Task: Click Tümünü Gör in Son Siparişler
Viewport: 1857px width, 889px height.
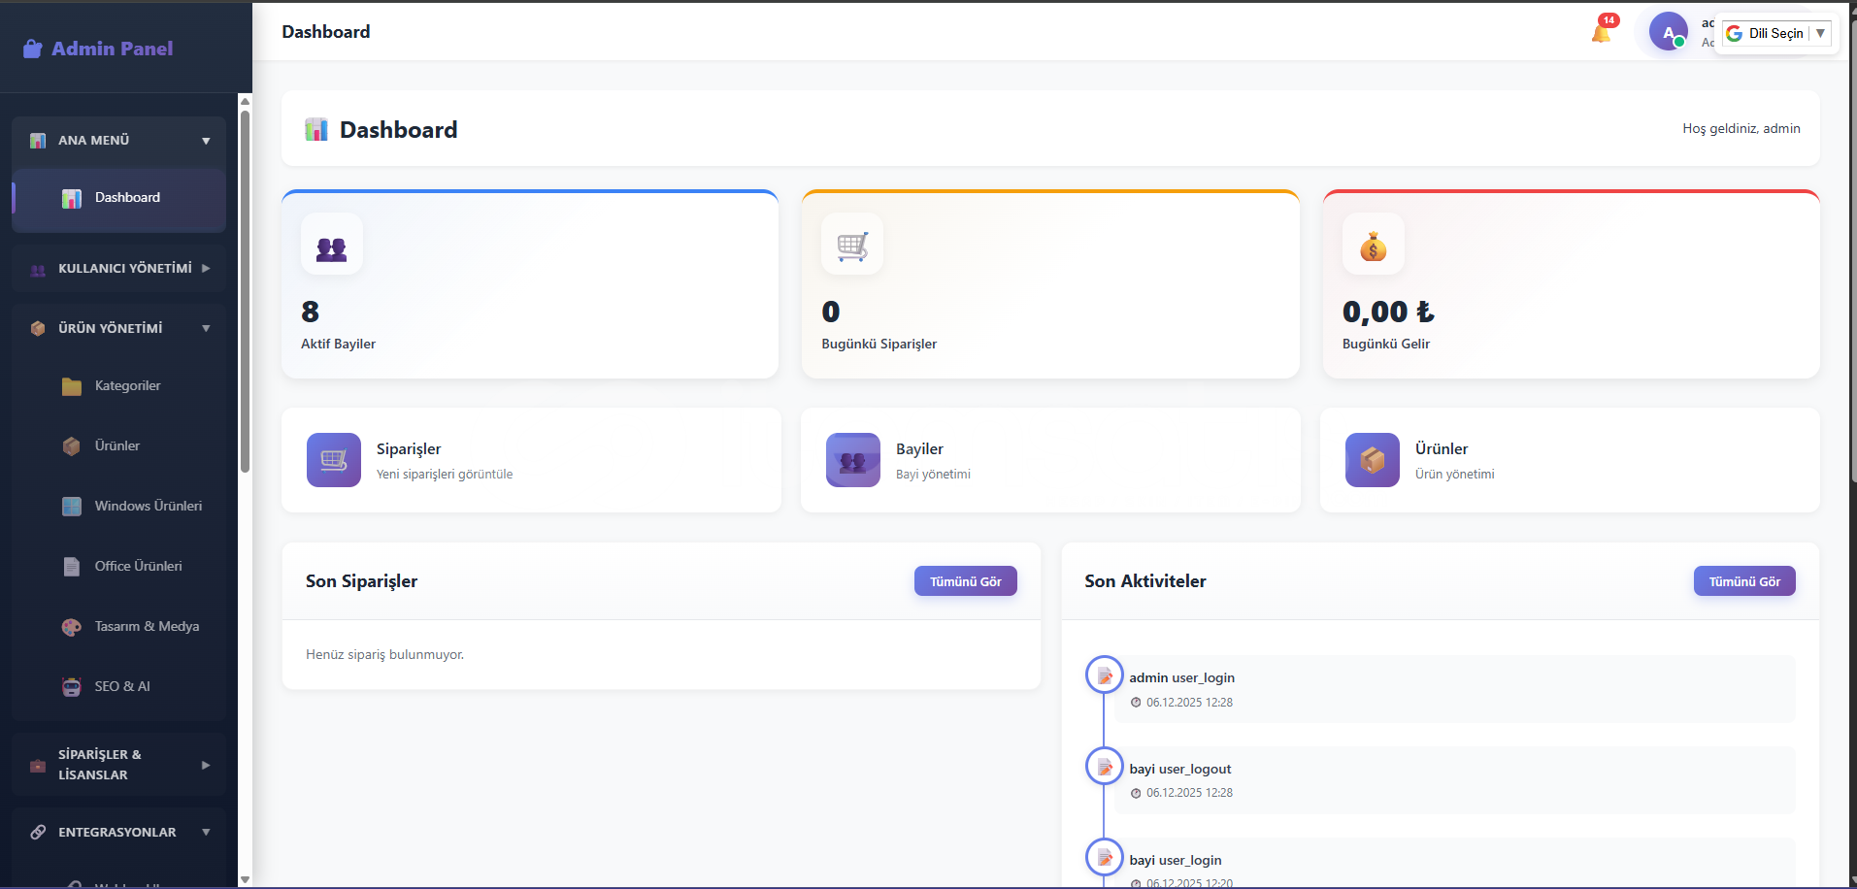Action: click(965, 581)
